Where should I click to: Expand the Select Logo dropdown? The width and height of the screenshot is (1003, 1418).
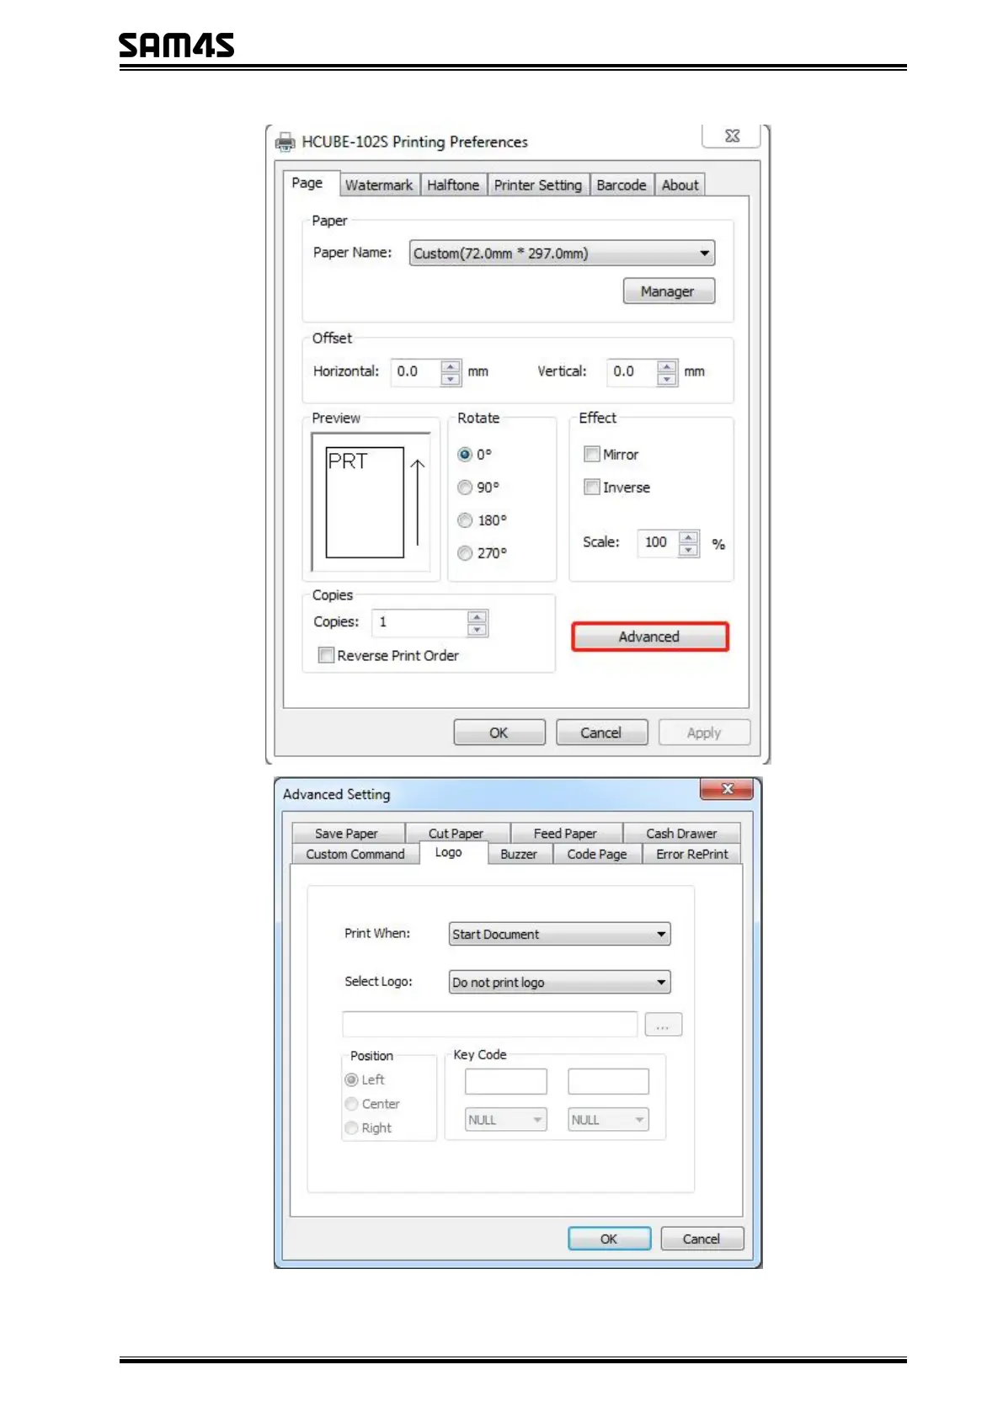560,983
